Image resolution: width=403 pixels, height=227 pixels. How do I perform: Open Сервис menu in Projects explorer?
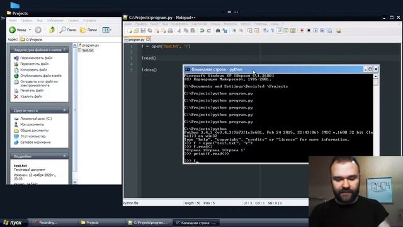pos(74,20)
